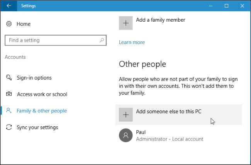Click Add someone else to this PC
This screenshot has width=251, height=165.
tap(168, 112)
